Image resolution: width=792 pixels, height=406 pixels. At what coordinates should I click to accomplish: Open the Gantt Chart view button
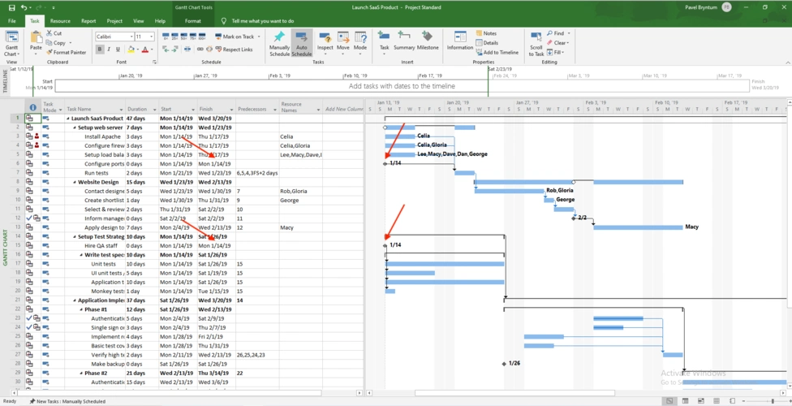pos(11,43)
